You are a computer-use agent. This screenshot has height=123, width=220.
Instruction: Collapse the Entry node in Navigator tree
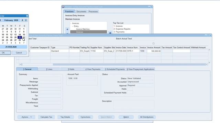(73, 26)
